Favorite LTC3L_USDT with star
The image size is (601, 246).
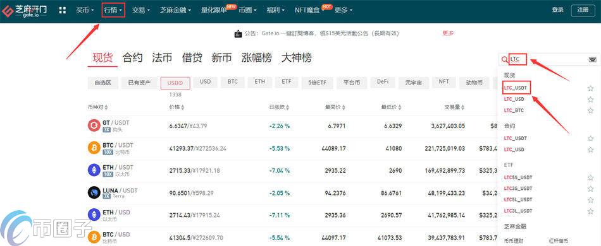(x=590, y=211)
